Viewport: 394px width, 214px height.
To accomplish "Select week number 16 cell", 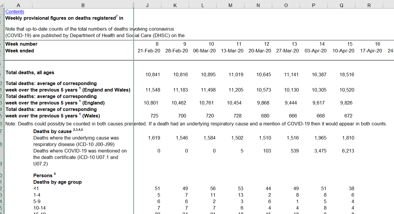I will pos(377,44).
